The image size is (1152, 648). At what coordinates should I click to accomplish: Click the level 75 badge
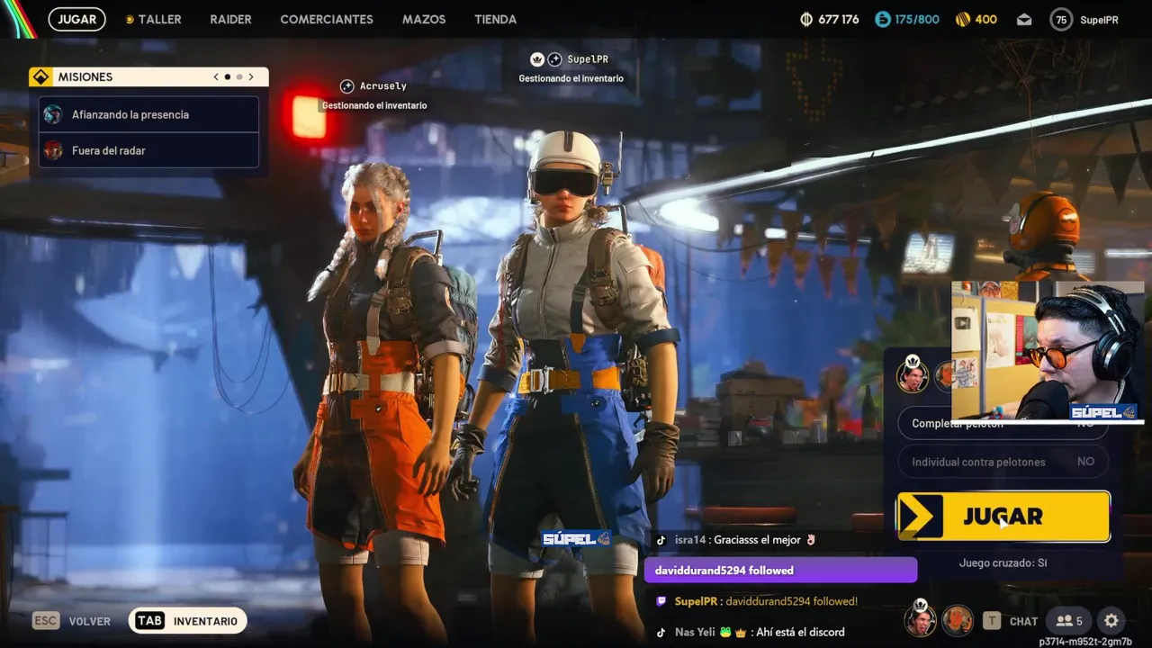(x=1061, y=19)
